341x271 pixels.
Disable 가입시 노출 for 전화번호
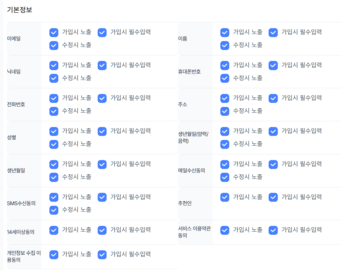click(54, 98)
